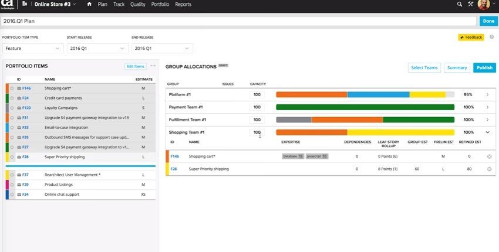The height and width of the screenshot is (252, 499).
Task: Collapse the Portfolio Items panel arrows
Action: (153, 66)
